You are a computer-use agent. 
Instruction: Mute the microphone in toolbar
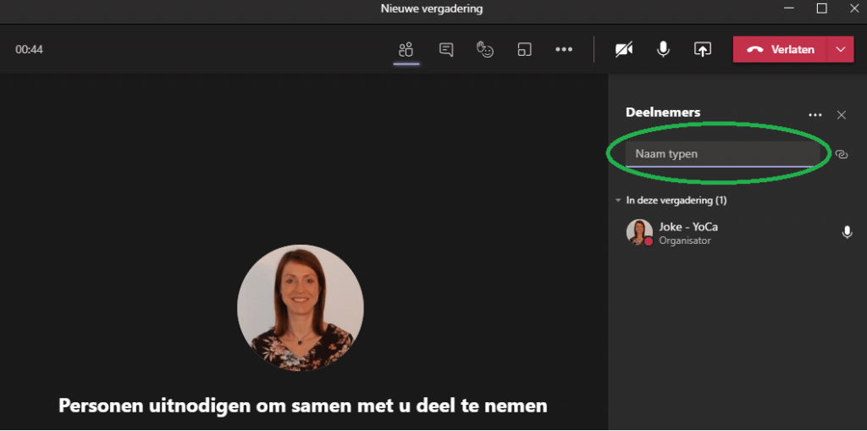663,50
